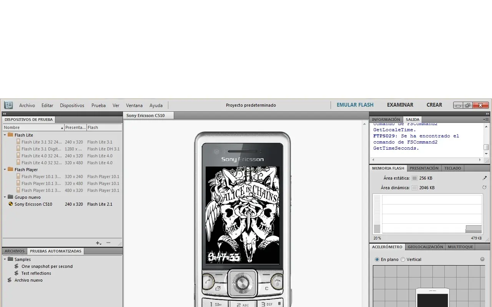The image size is (492, 307).
Task: Switch to the GEOLOCALIZACIÓN tab
Action: [x=425, y=247]
